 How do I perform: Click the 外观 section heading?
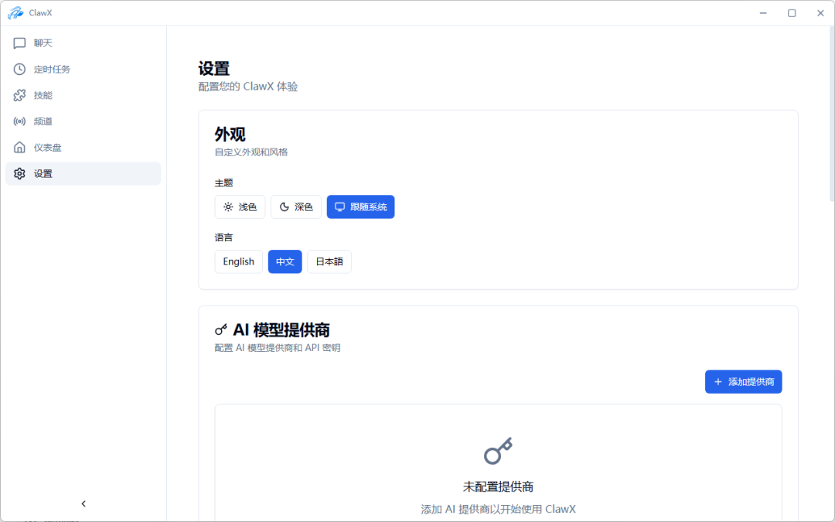[x=230, y=135]
